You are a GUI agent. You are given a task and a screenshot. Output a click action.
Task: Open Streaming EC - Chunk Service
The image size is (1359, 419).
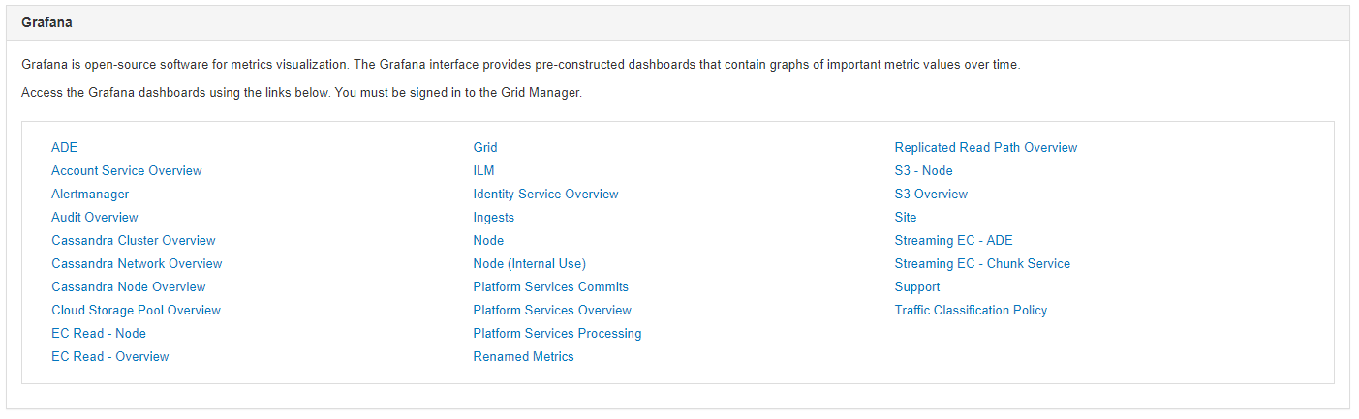982,264
